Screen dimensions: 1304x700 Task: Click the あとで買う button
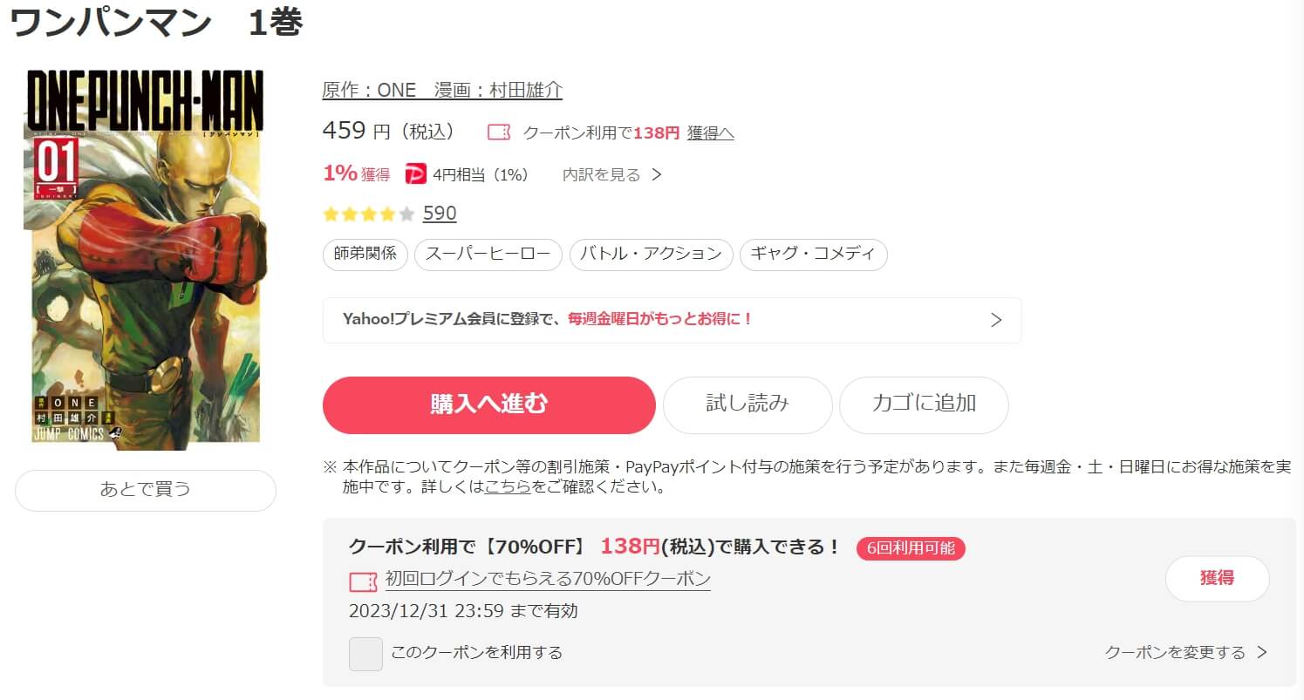pyautogui.click(x=146, y=490)
